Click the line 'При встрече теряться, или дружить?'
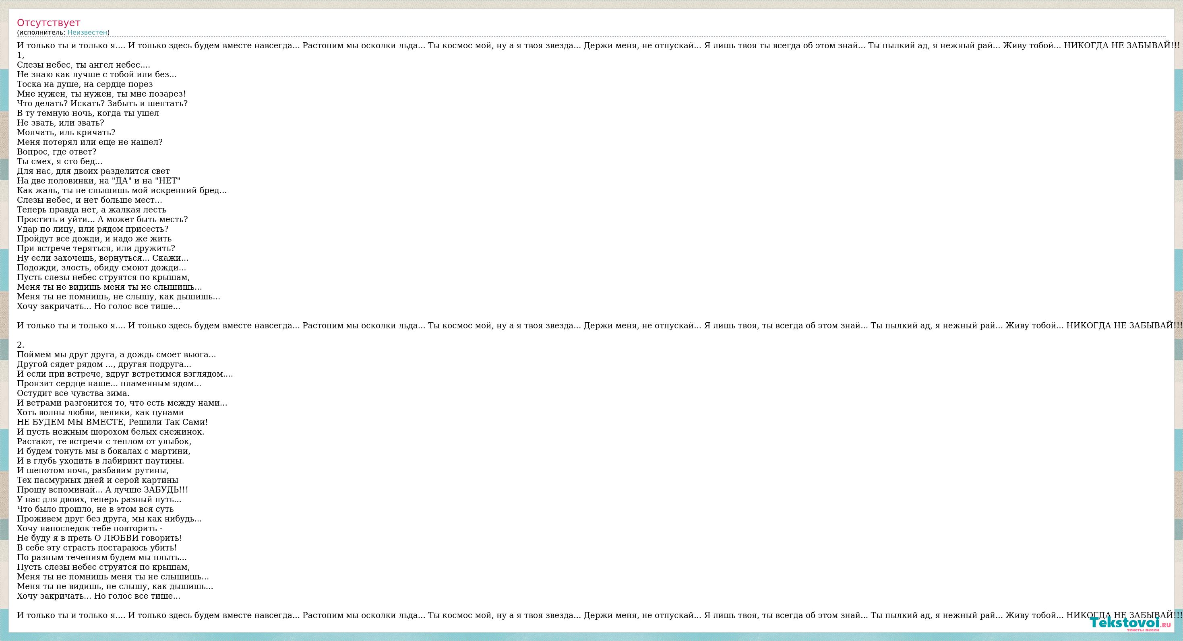This screenshot has height=641, width=1183. click(96, 248)
